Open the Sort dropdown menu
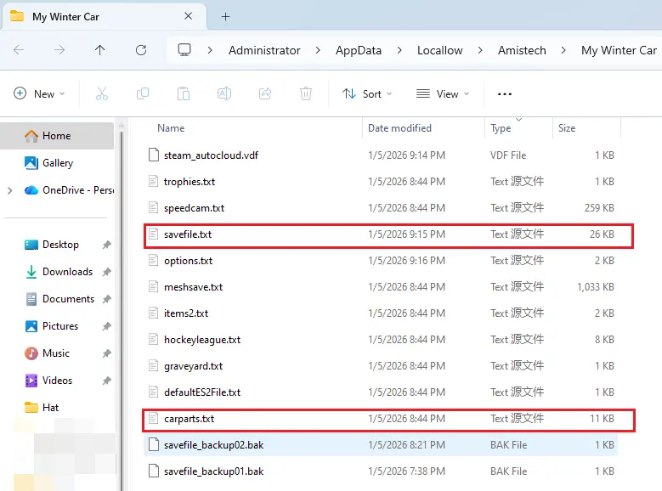This screenshot has height=491, width=662. pyautogui.click(x=367, y=93)
